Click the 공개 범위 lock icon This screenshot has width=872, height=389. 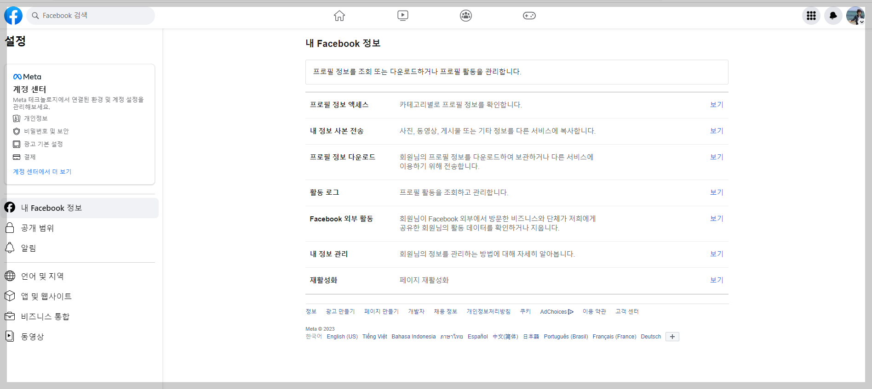pos(10,228)
